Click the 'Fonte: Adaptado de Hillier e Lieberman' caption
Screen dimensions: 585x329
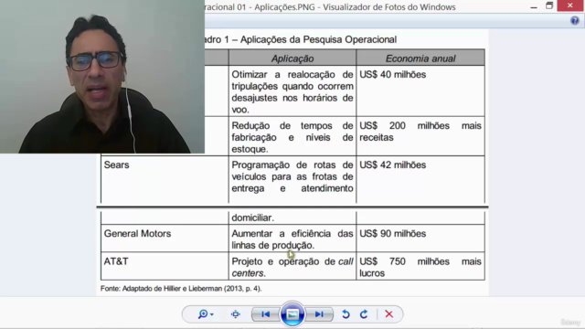coord(181,289)
